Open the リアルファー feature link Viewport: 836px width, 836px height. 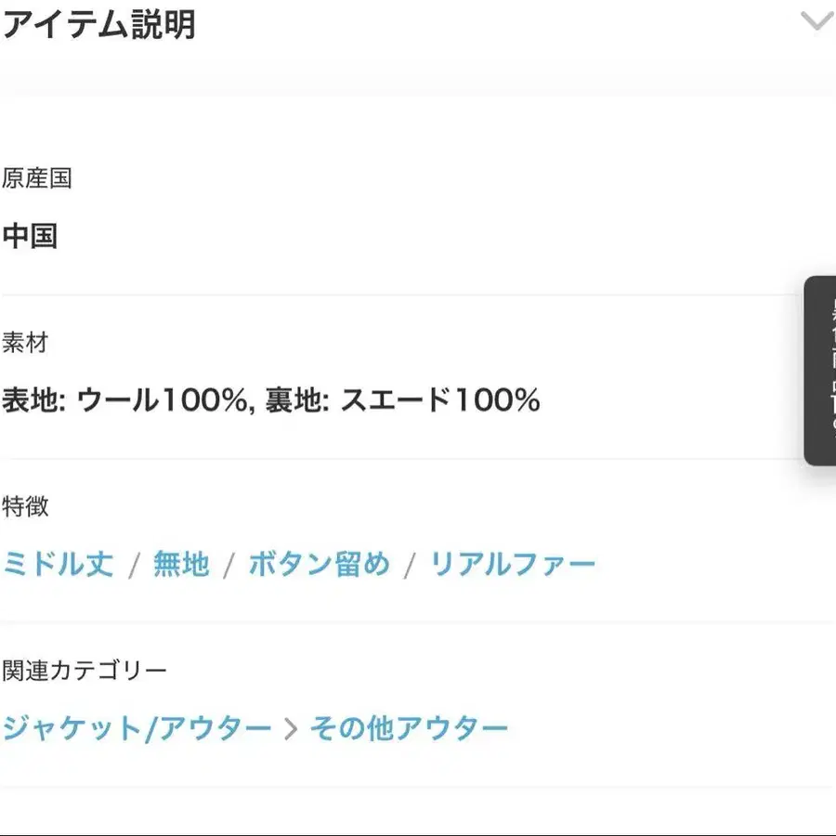click(x=512, y=564)
